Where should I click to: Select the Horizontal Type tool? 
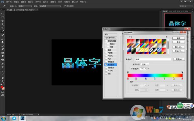coord(3,67)
